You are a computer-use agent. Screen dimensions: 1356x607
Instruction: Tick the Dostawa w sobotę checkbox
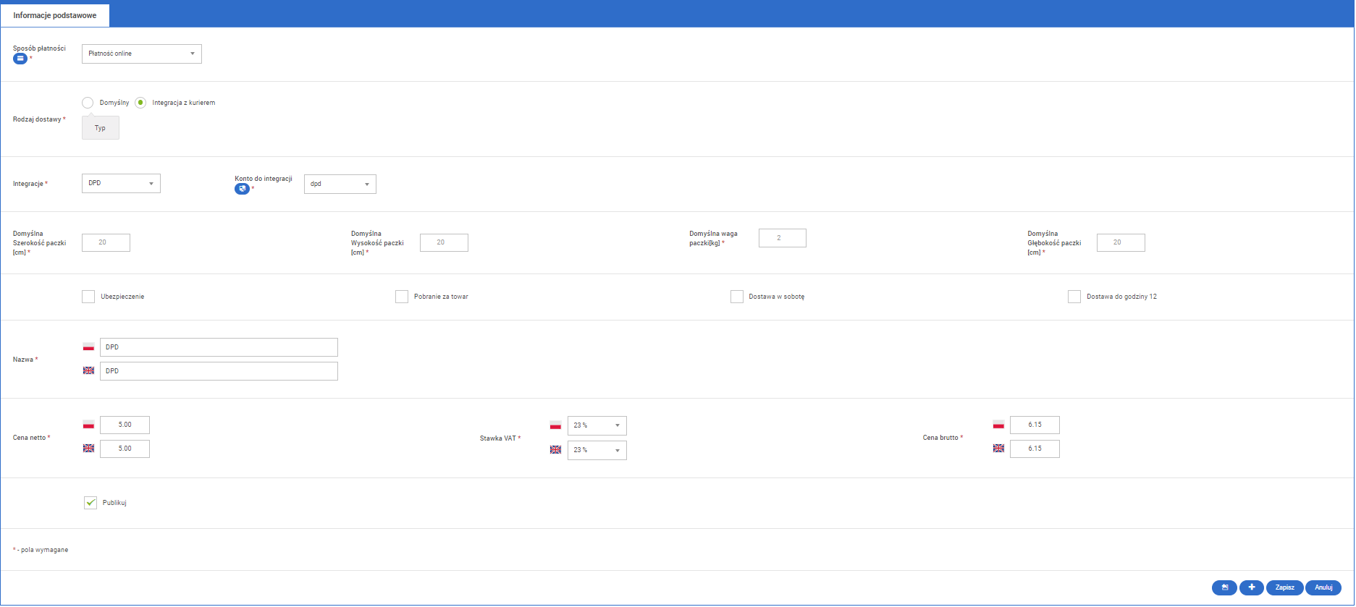[737, 297]
